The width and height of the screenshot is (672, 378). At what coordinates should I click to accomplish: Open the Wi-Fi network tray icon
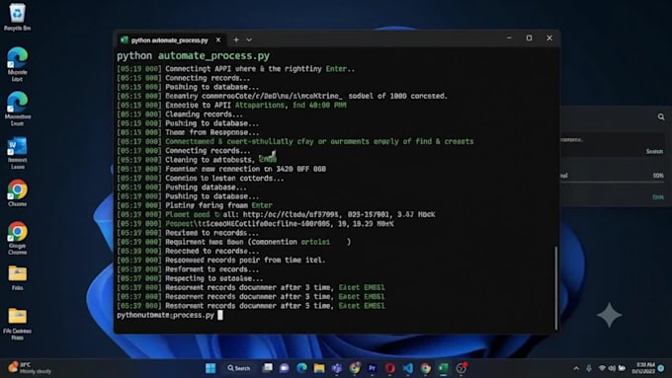[602, 368]
